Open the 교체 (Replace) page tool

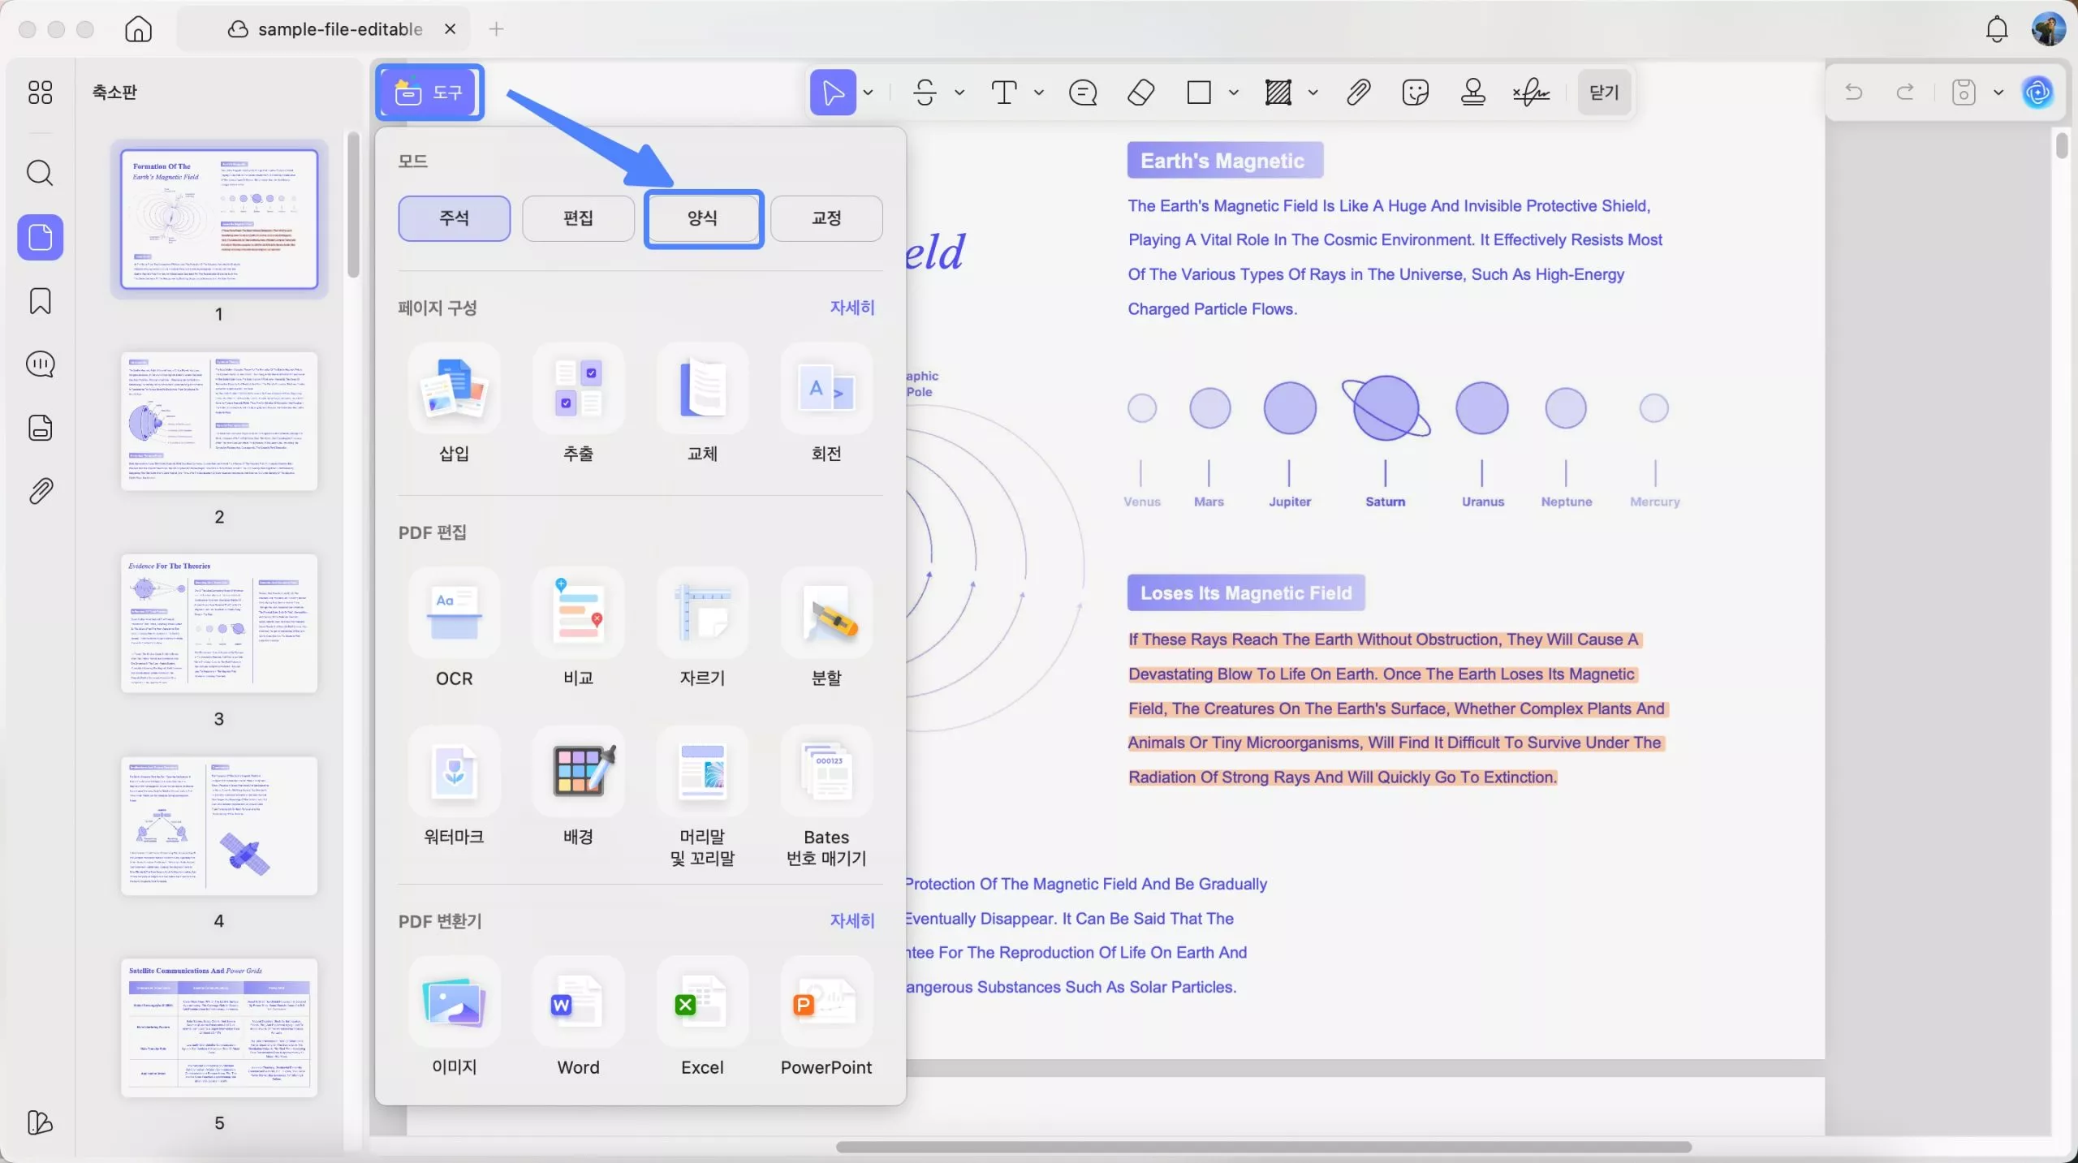(702, 403)
